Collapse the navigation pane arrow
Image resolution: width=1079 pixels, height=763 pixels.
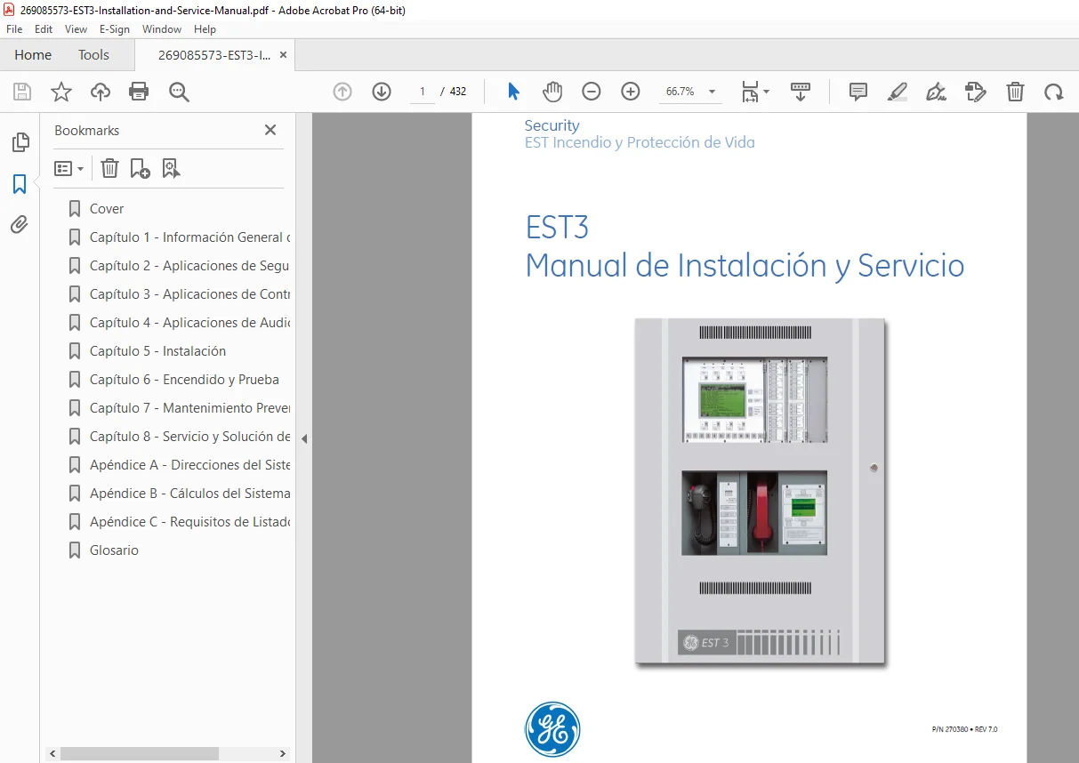pyautogui.click(x=304, y=438)
